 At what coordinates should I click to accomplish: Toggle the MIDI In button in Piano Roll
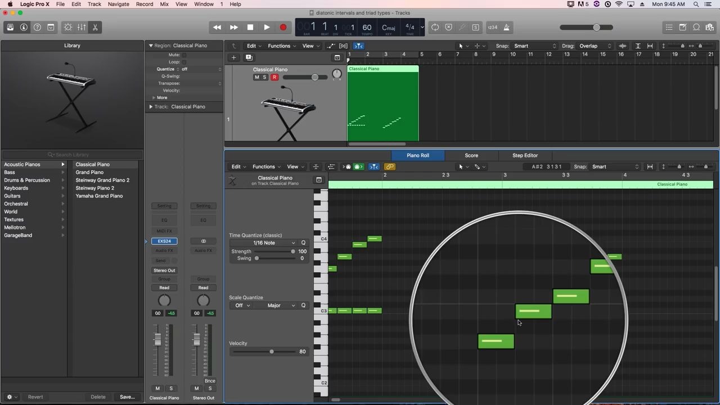point(347,166)
